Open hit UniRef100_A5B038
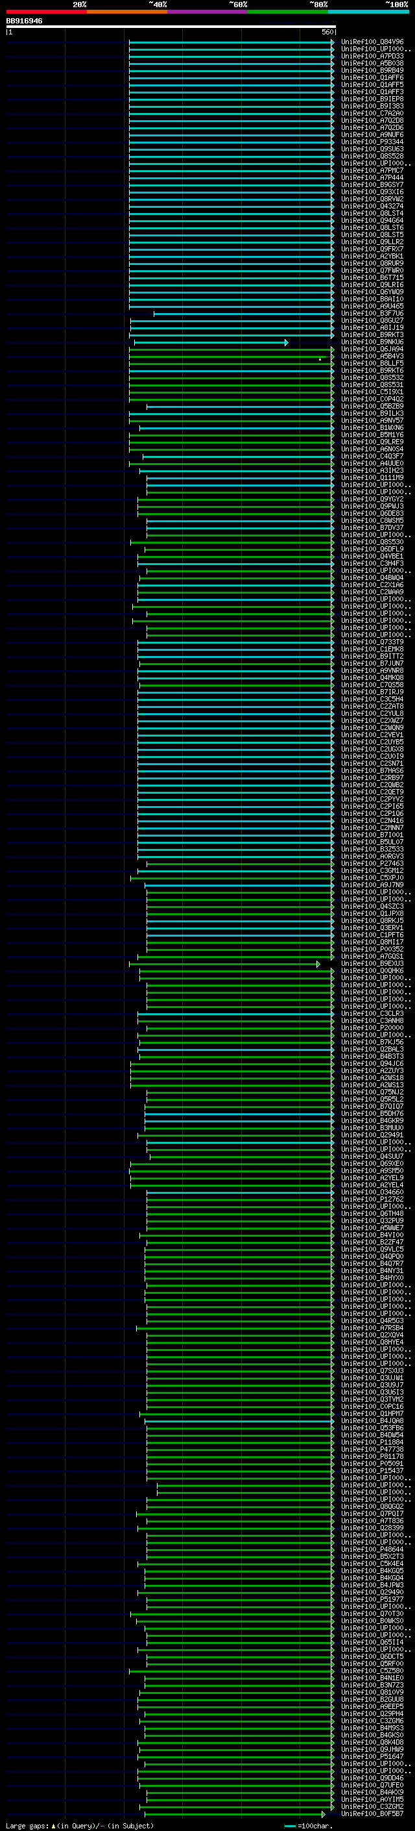 tap(372, 63)
